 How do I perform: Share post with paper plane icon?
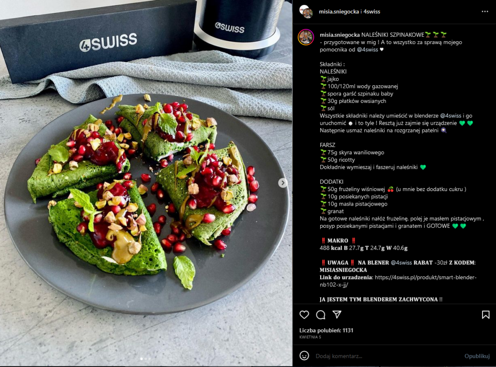[337, 315]
